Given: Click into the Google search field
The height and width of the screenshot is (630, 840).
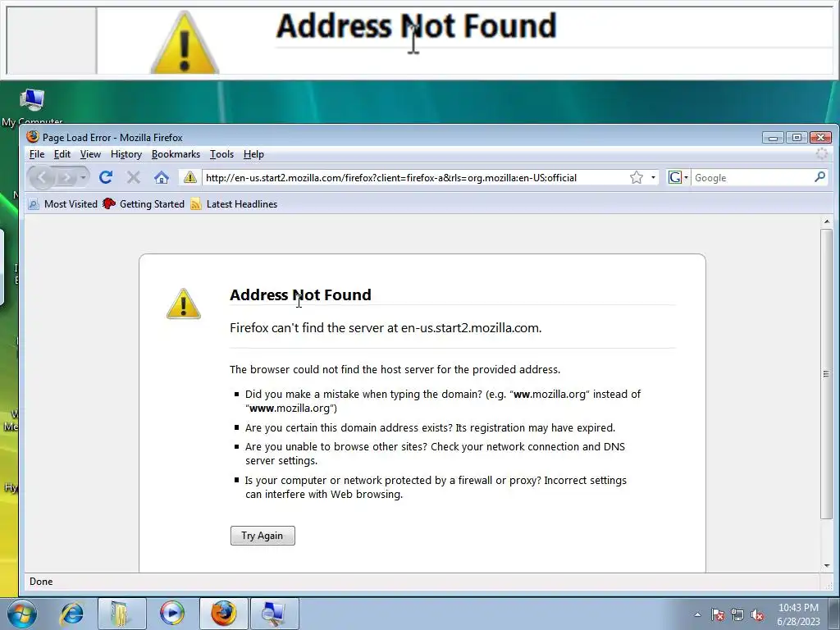Looking at the screenshot, I should tap(751, 177).
